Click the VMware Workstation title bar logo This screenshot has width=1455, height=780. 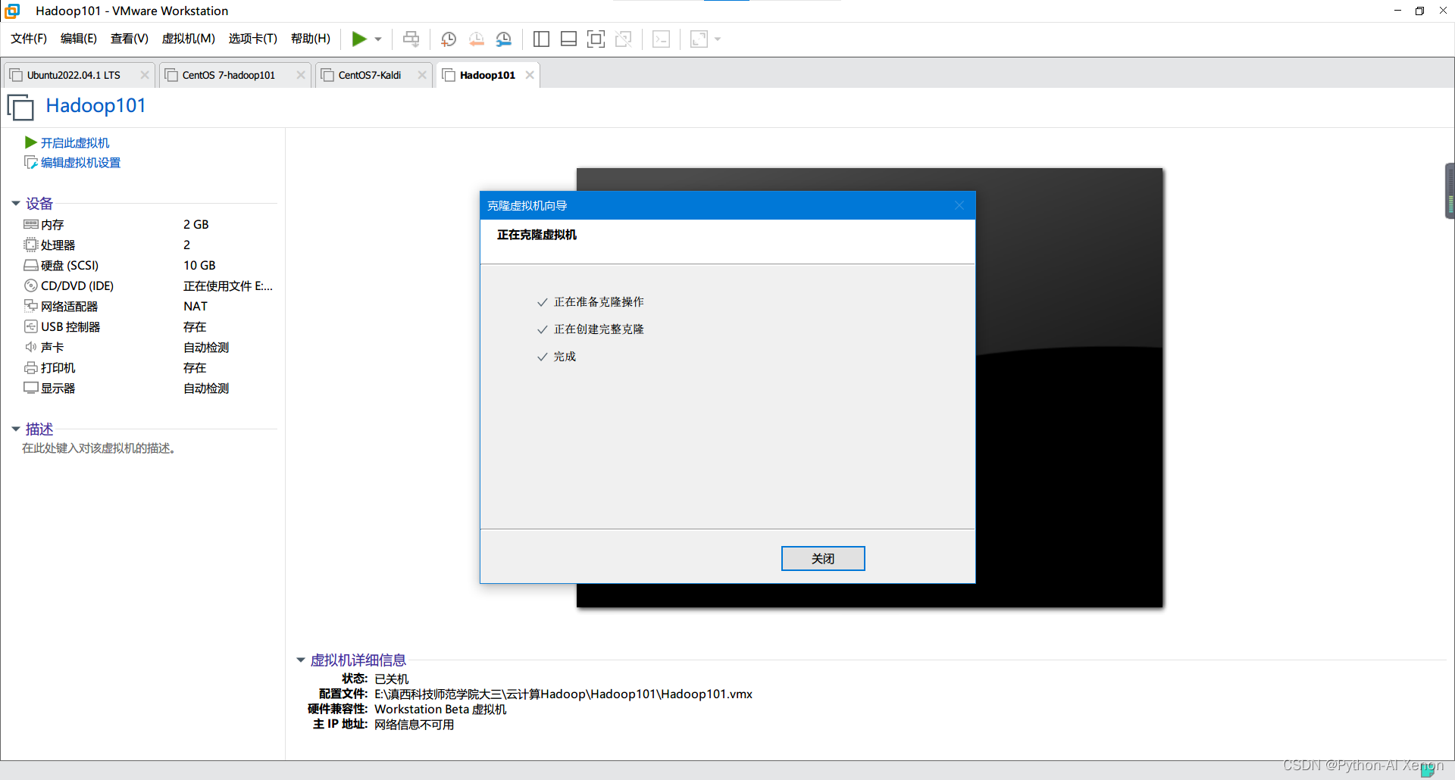[x=12, y=11]
